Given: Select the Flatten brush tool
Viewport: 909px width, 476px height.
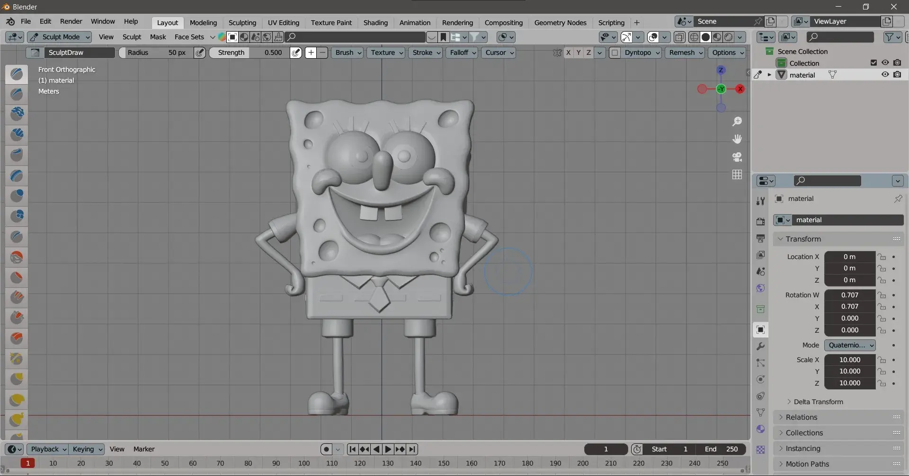Looking at the screenshot, I should pos(17,277).
